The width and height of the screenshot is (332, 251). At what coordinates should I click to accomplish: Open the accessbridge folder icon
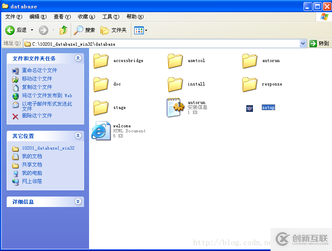pos(101,61)
